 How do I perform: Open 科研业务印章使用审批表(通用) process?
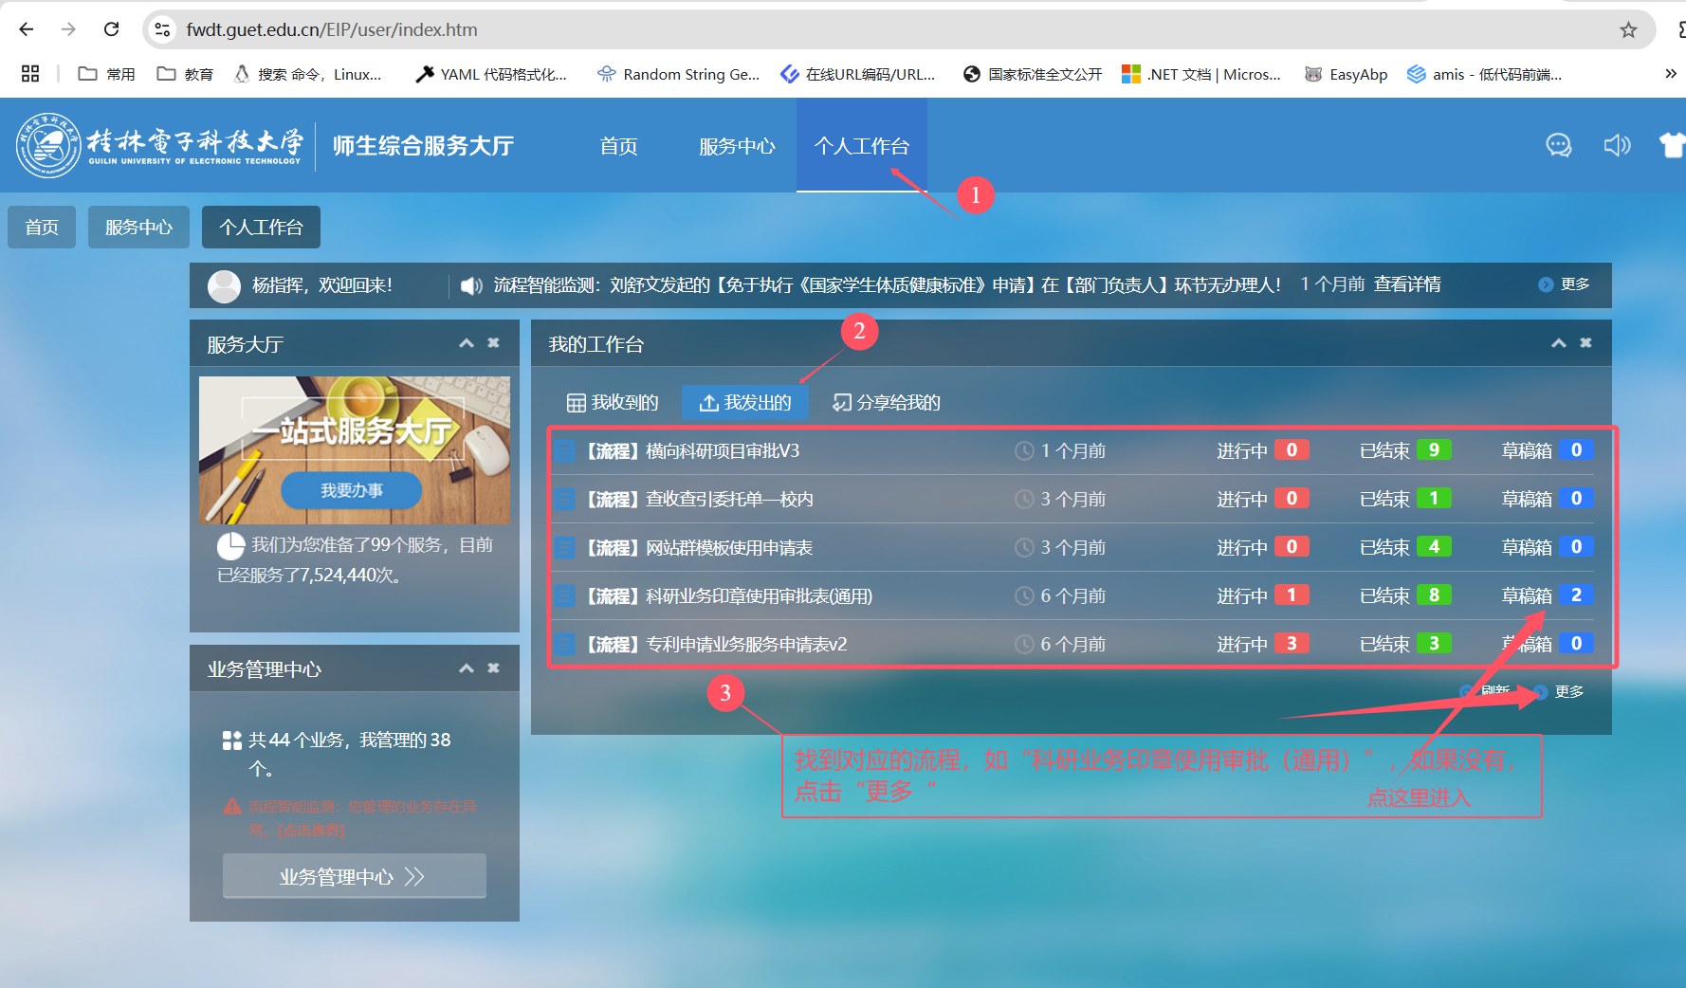click(758, 596)
